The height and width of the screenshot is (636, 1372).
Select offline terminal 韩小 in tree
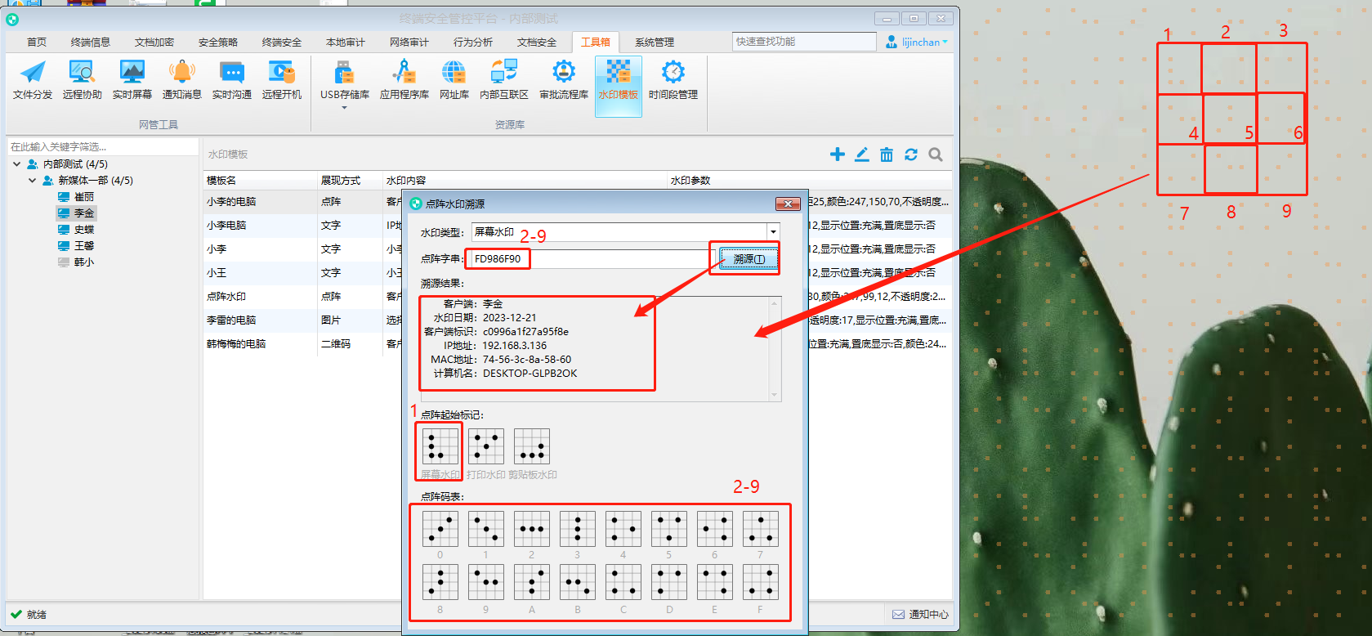tap(76, 262)
